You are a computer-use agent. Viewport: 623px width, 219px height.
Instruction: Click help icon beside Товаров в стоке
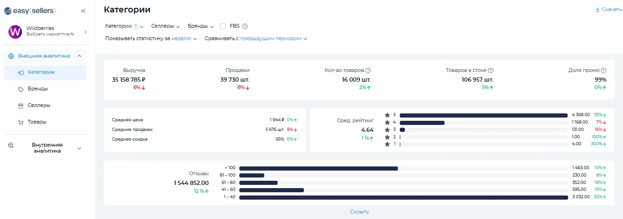pos(491,71)
